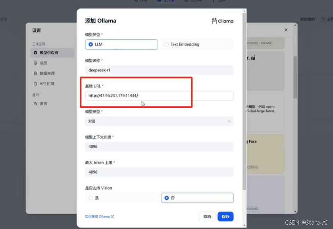The height and width of the screenshot is (229, 333).
Task: Click the 取消 button
Action: point(207,216)
